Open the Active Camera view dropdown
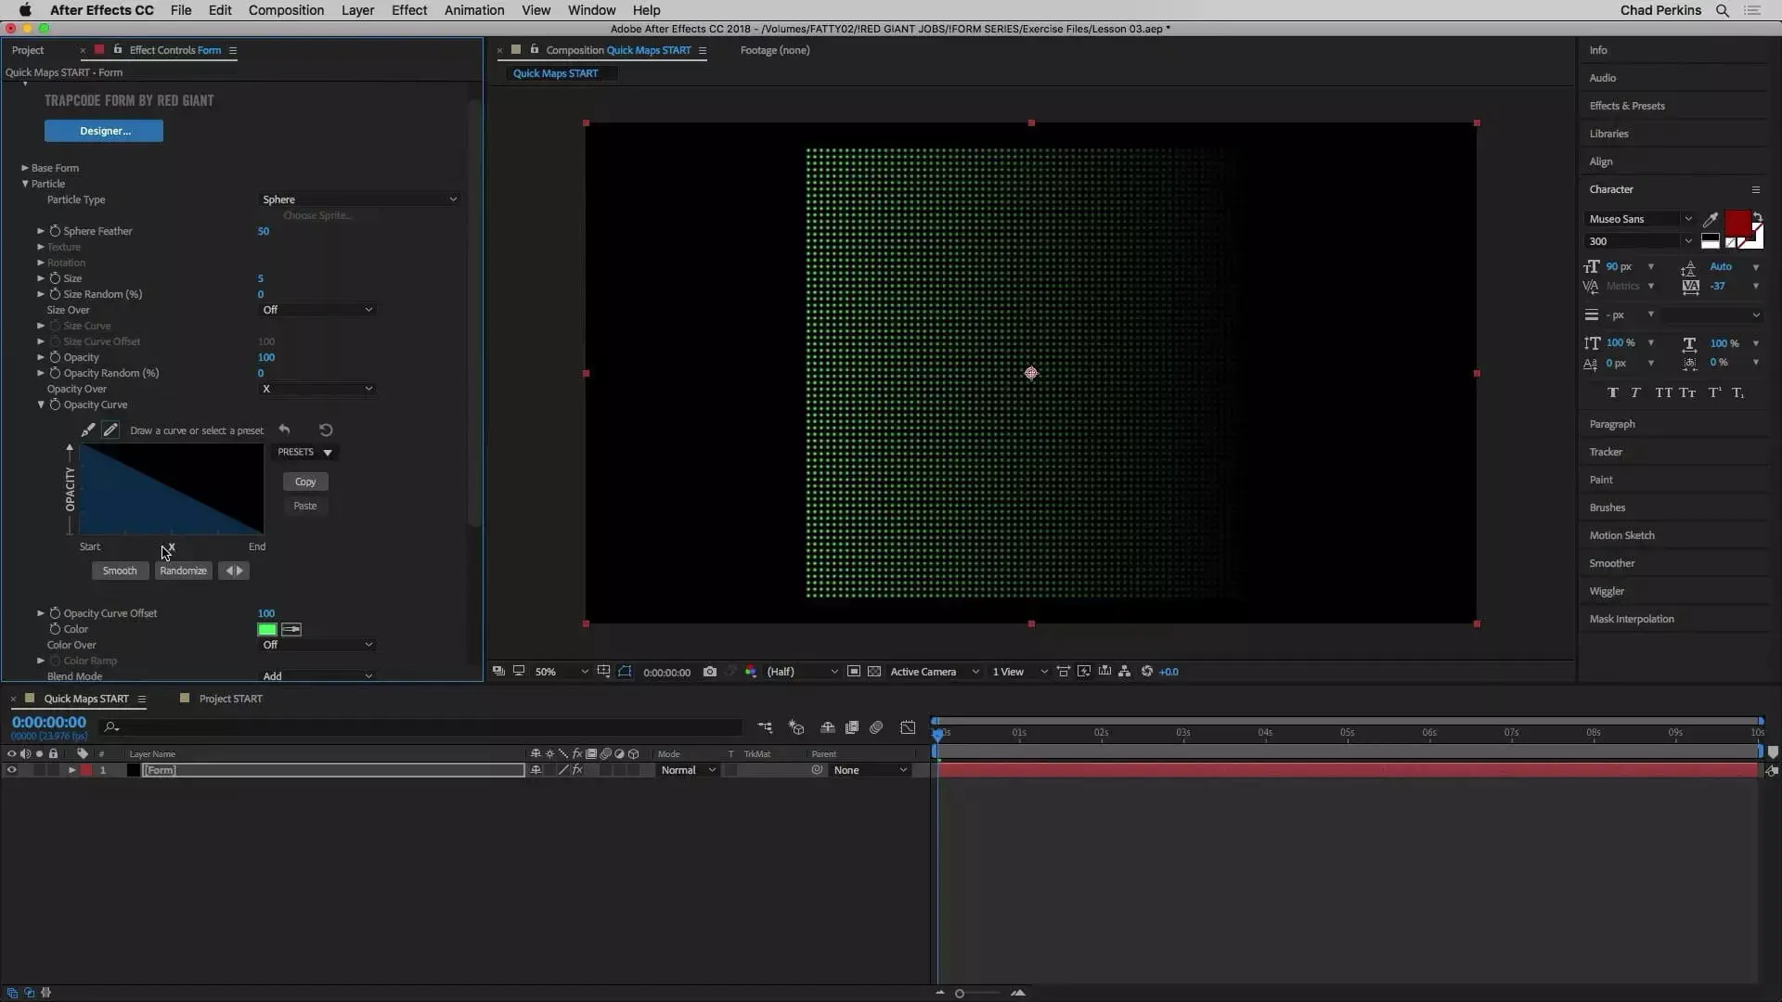 tap(934, 672)
